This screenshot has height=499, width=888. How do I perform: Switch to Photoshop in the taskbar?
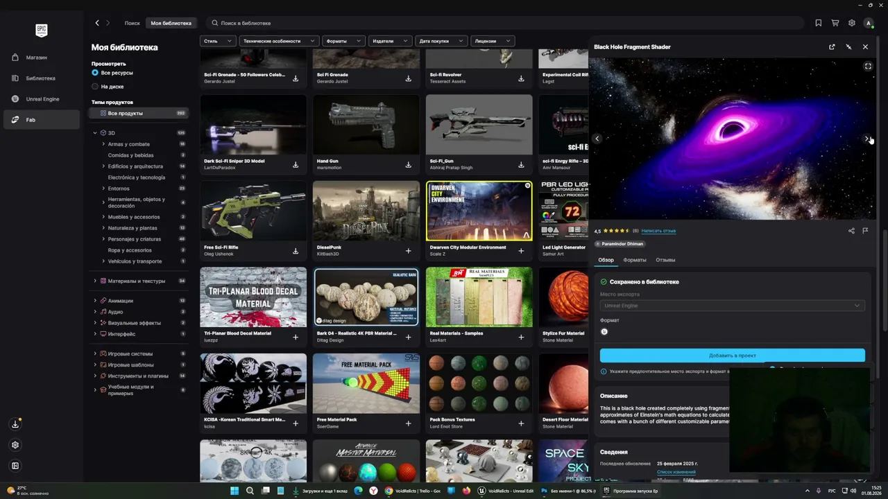point(567,491)
